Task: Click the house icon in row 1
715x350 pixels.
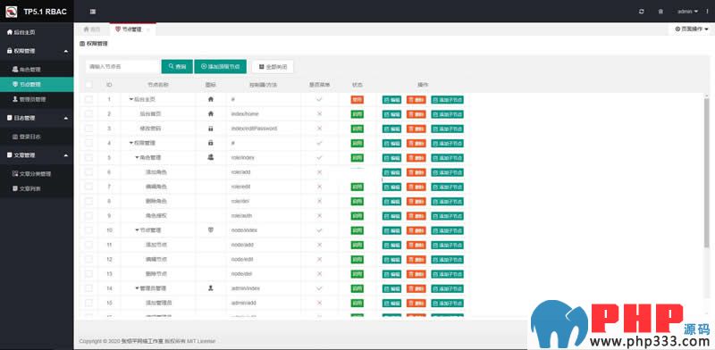Action: [210, 99]
